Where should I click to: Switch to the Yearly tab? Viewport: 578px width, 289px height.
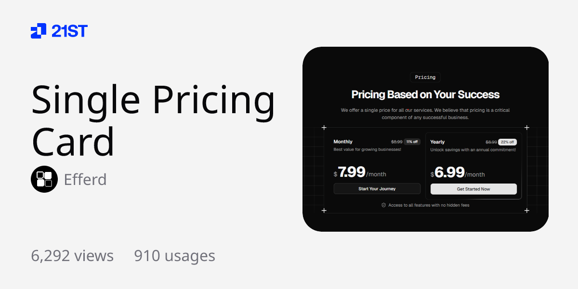point(437,142)
